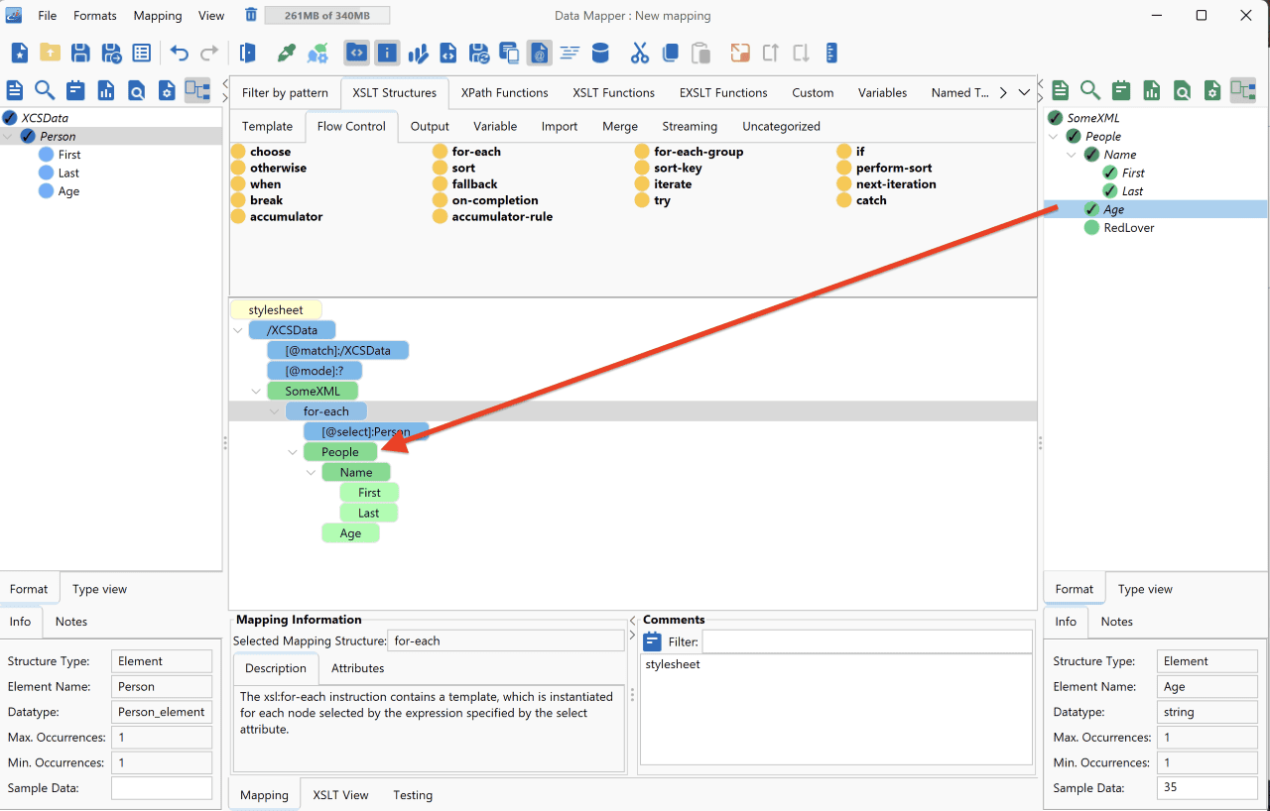
Task: Click the green magnifier search icon, target panel
Action: point(1090,90)
